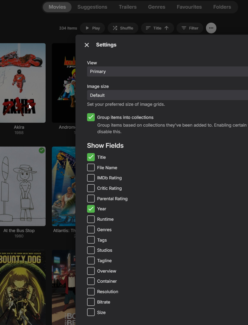Select the Atlantis movie poster
The width and height of the screenshot is (248, 325).
click(64, 186)
